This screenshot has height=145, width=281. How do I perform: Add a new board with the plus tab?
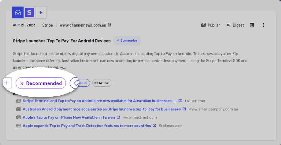[41, 13]
